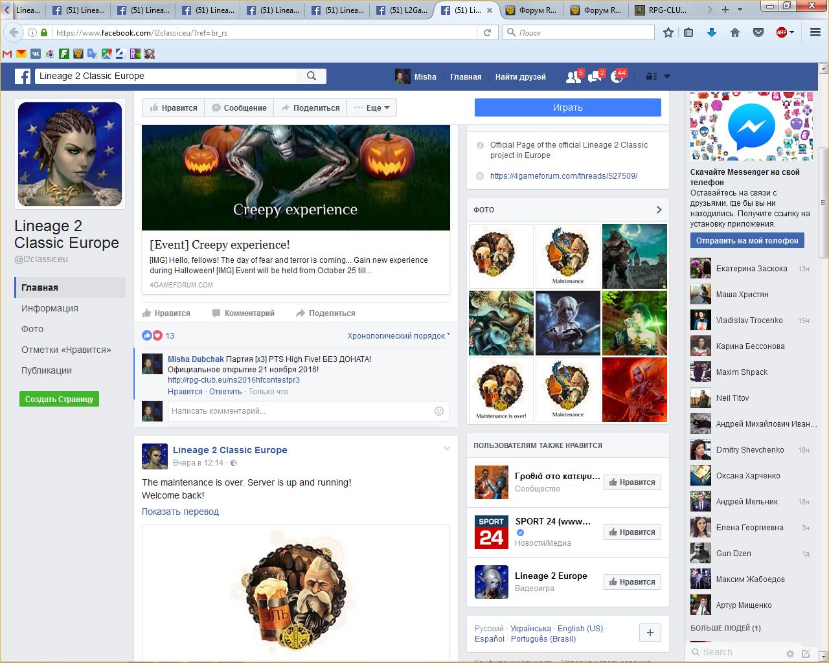The height and width of the screenshot is (663, 829).
Task: Click the Facebook logo in the header
Action: (x=23, y=76)
